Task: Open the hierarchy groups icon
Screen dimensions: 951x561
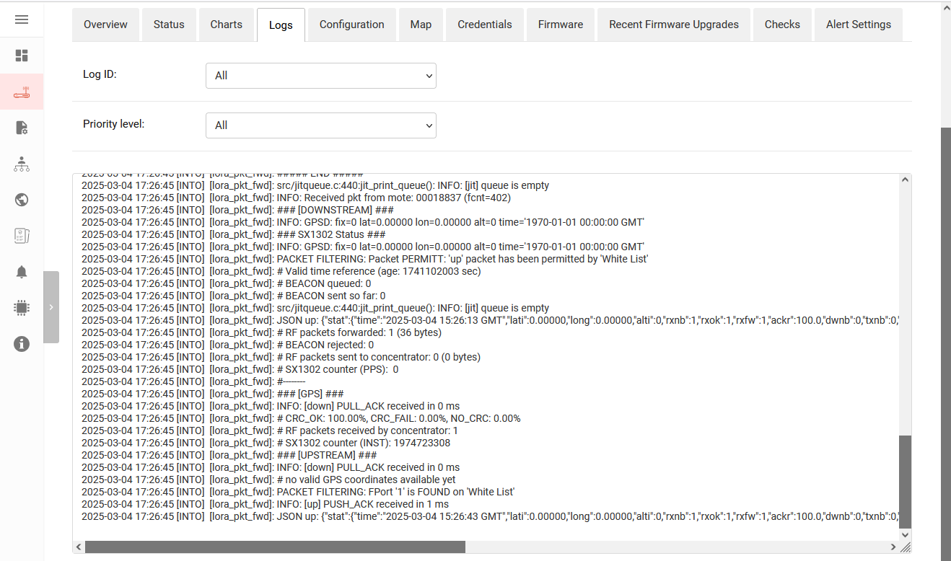Action: [x=22, y=164]
